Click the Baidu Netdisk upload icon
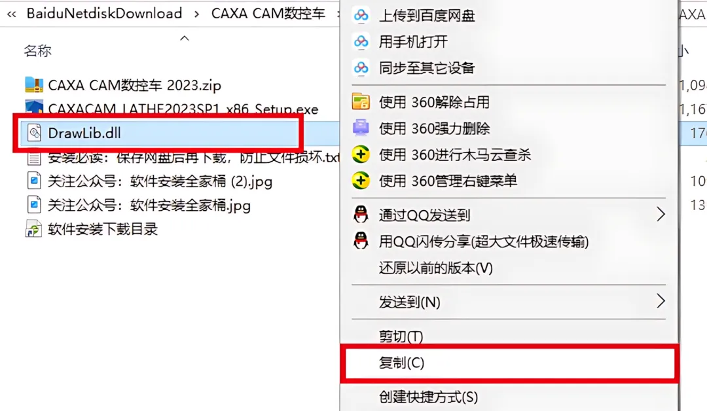 click(x=361, y=16)
